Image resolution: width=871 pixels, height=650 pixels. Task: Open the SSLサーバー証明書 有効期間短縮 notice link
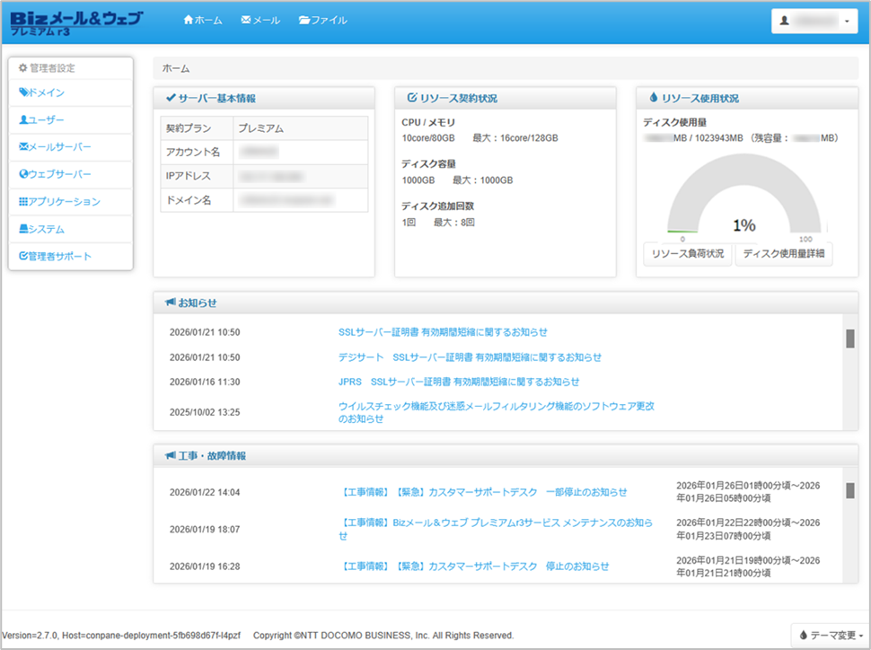(x=443, y=332)
